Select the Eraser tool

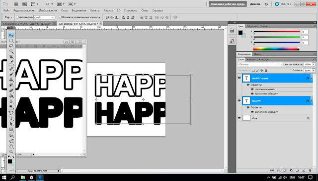(x=11, y=90)
